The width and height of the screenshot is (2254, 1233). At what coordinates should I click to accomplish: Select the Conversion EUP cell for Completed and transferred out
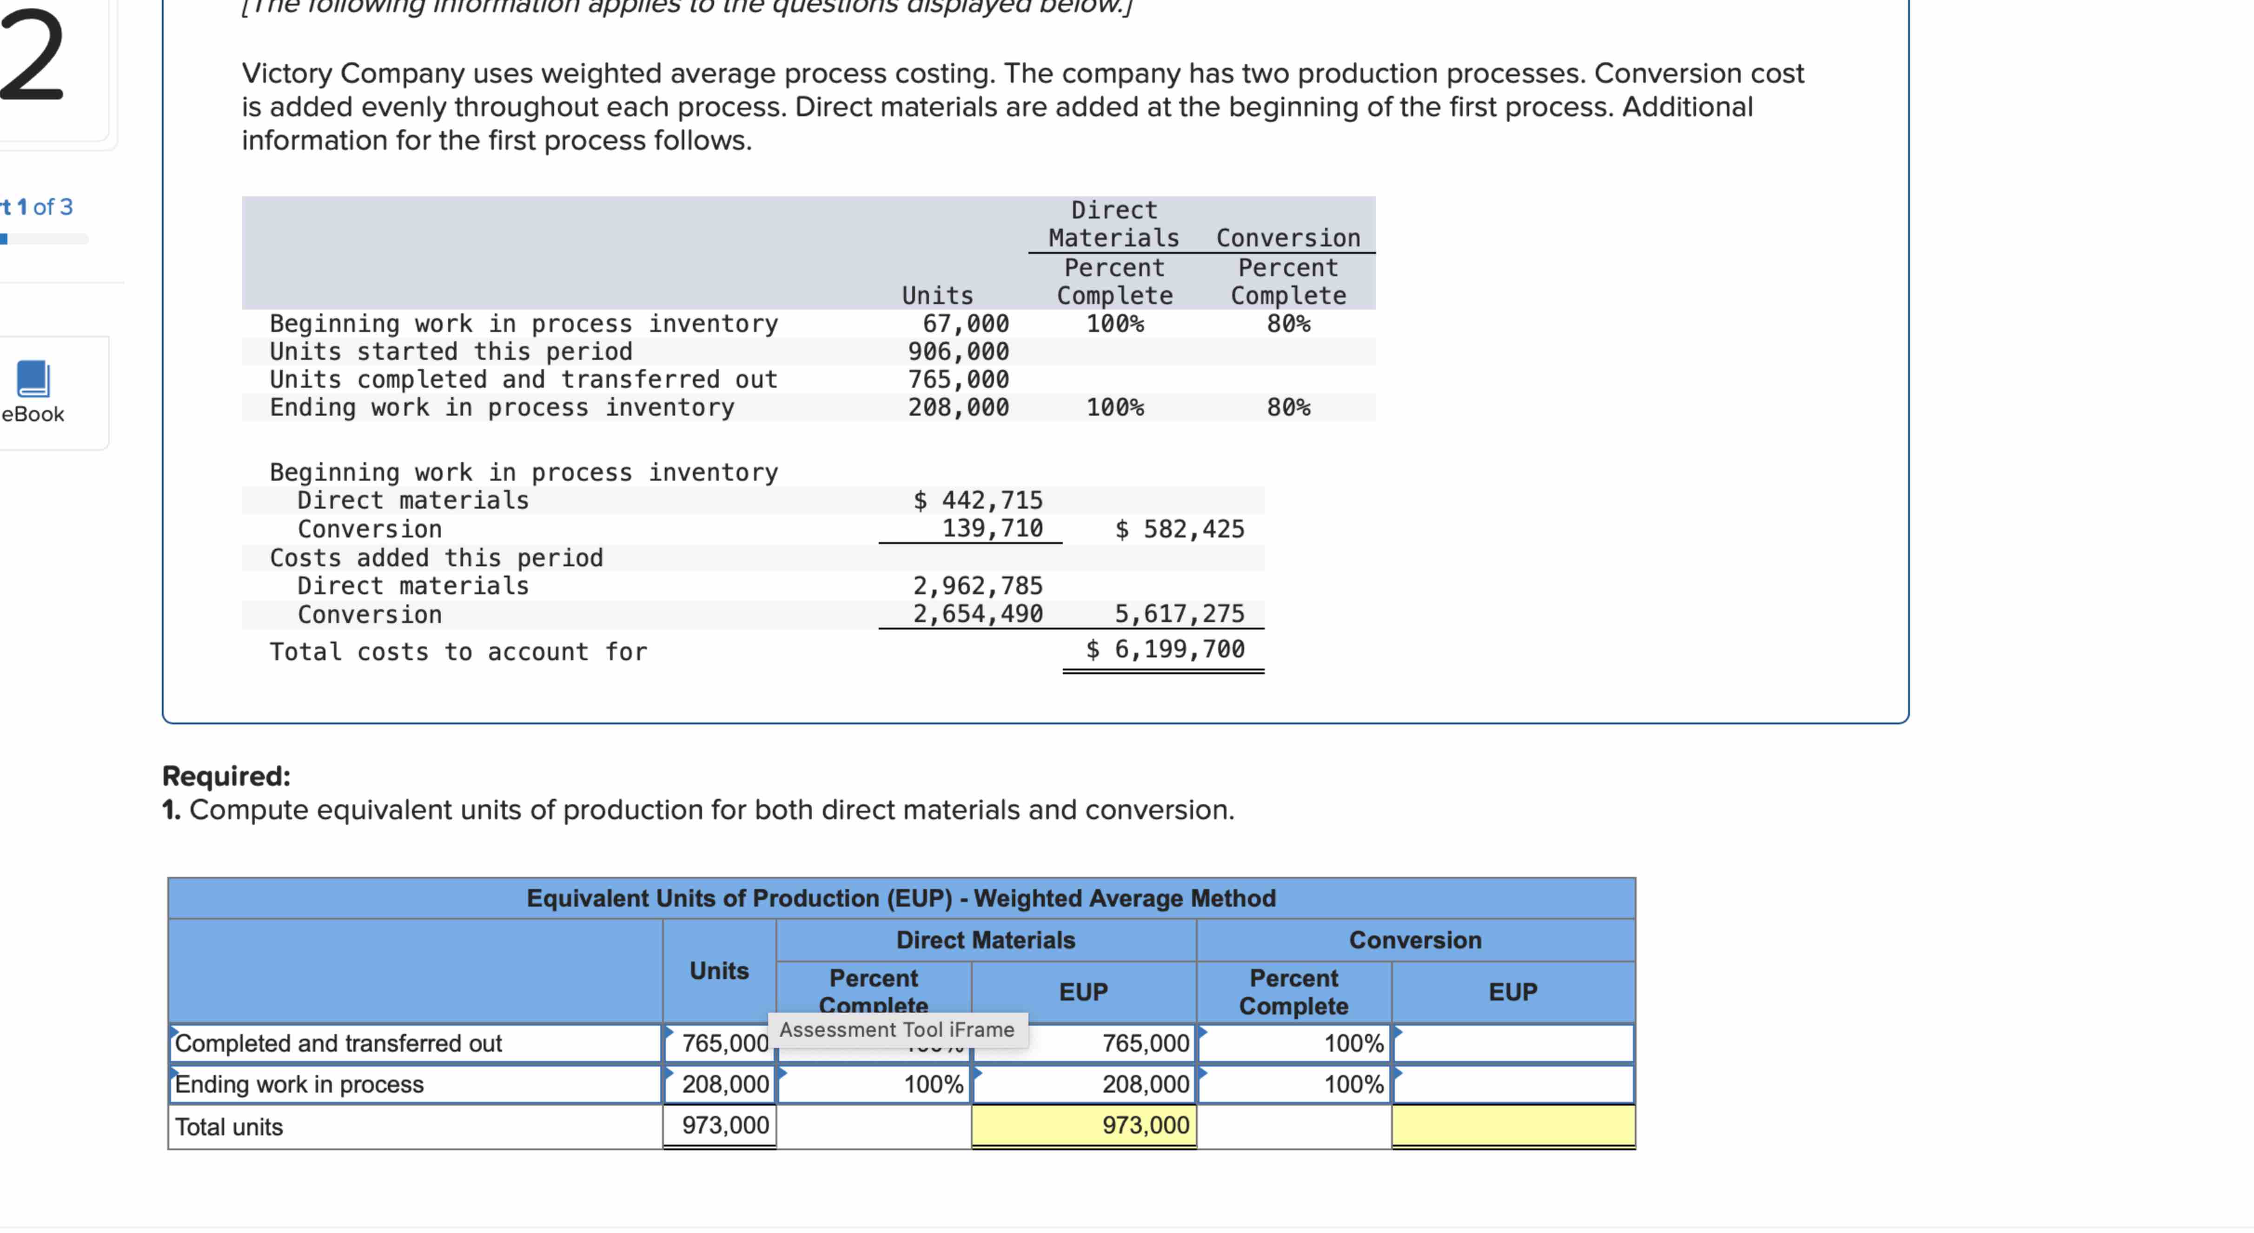[x=1513, y=1043]
